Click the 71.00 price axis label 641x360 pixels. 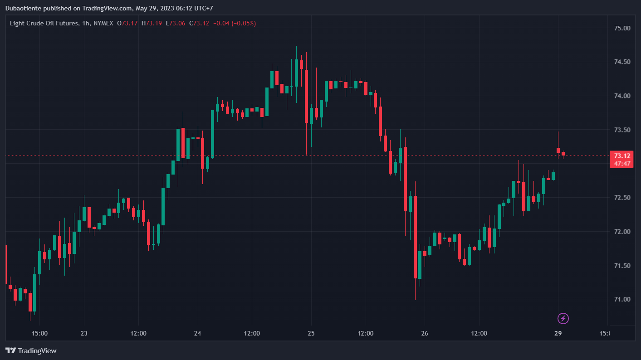(622, 299)
